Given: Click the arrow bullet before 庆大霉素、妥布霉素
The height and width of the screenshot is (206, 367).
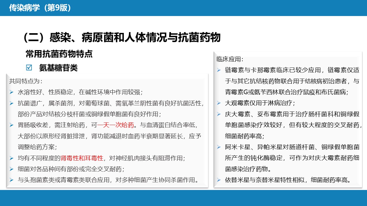Looking at the screenshot, I should [219, 114].
